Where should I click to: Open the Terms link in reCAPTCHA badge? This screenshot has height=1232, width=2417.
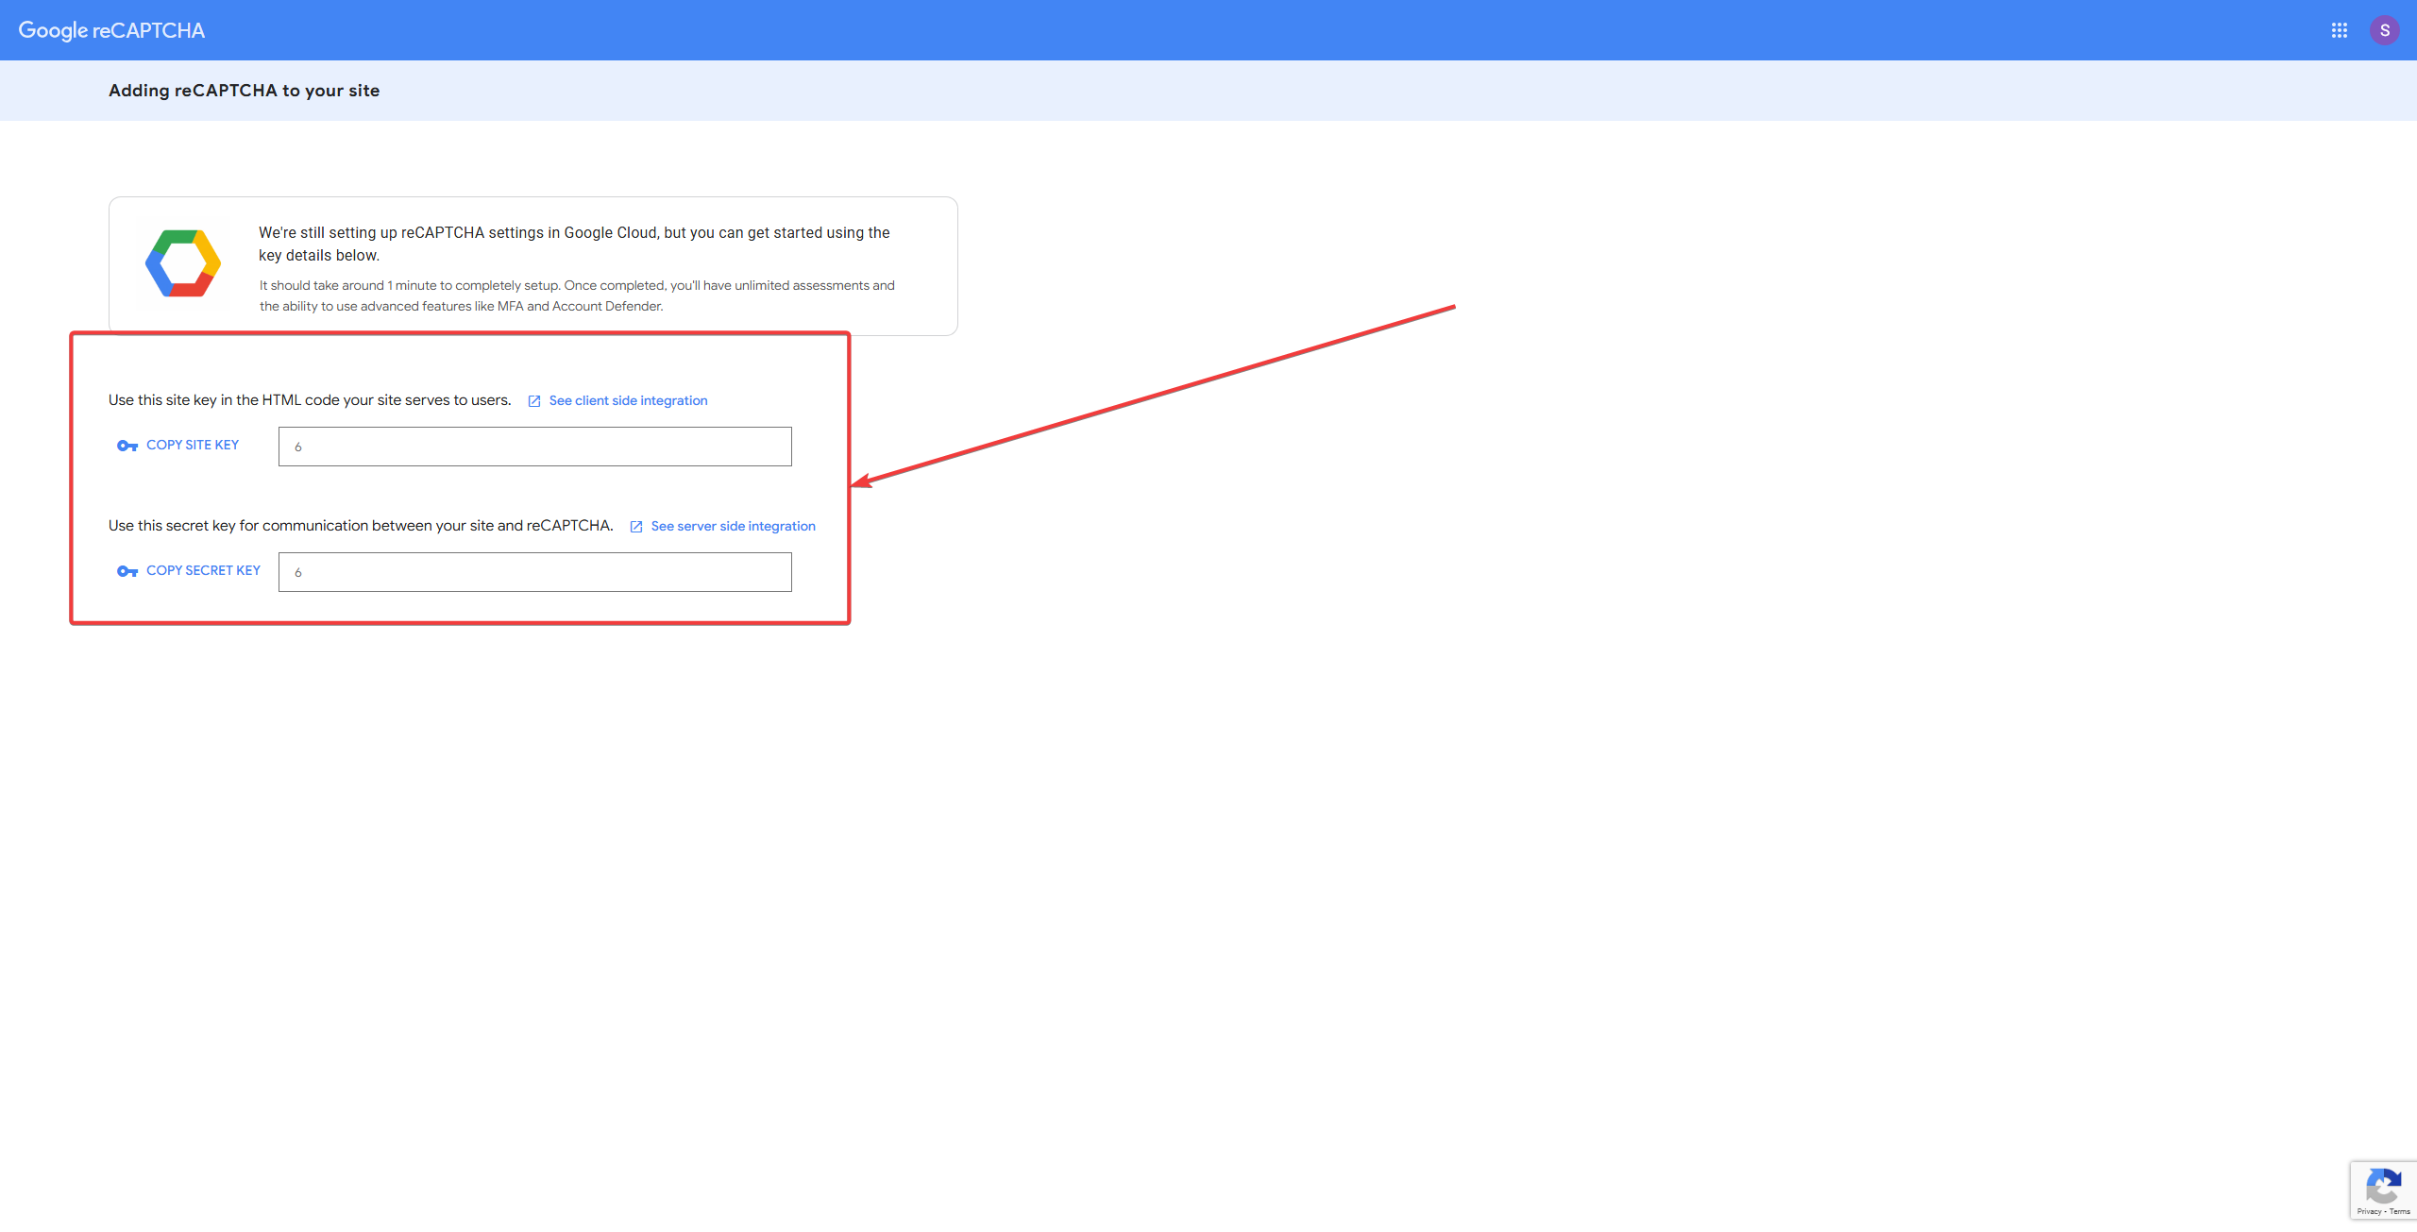tap(2399, 1211)
